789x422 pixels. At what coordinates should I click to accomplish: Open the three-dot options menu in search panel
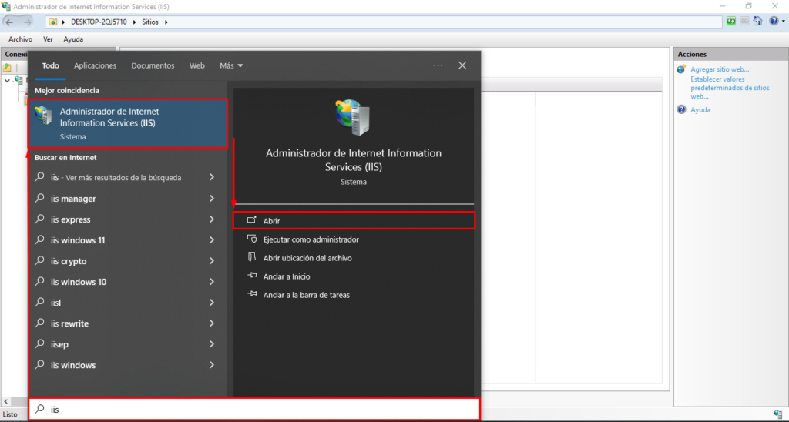click(438, 65)
